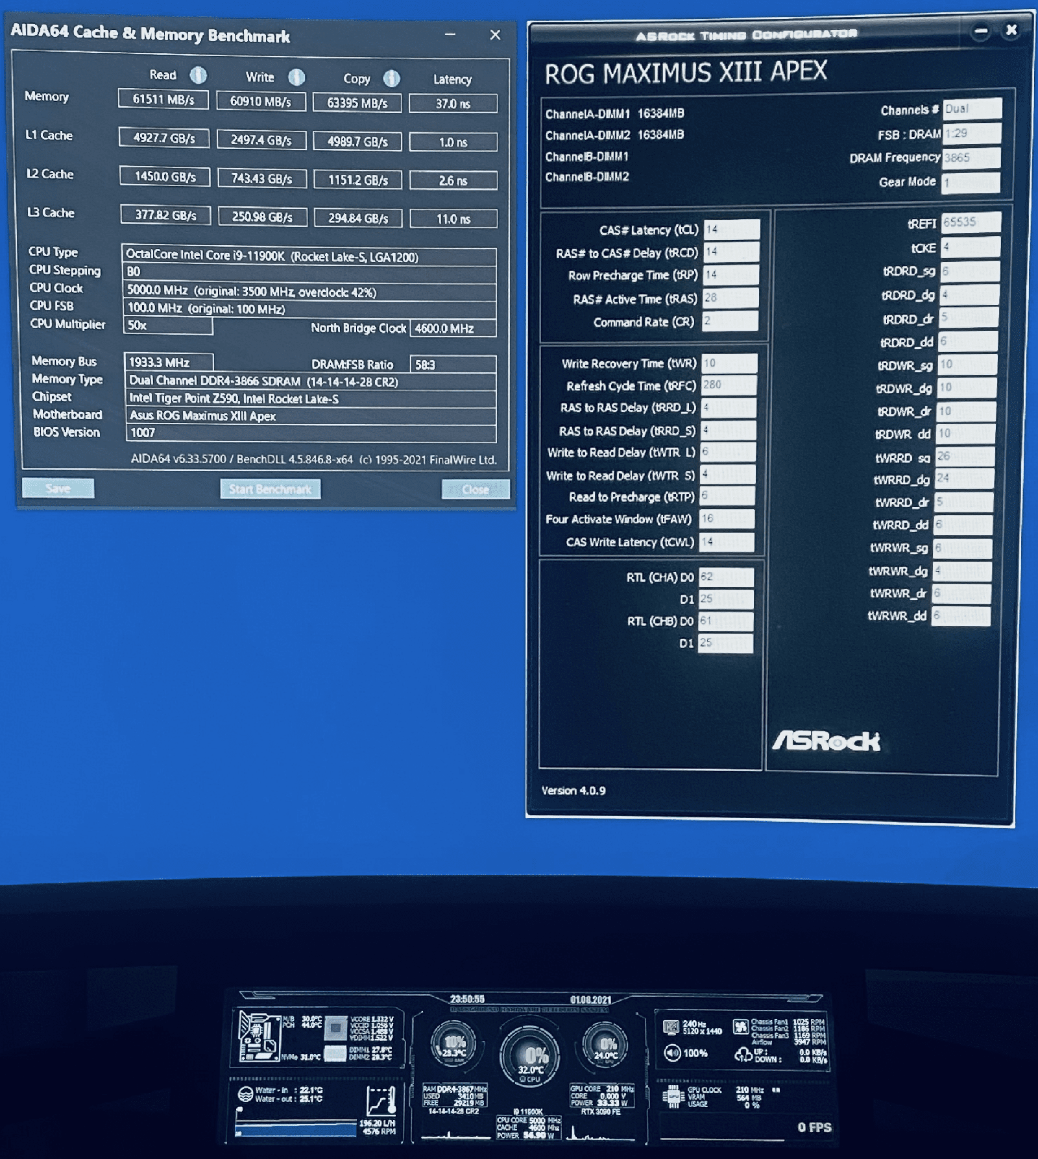Viewport: 1038px width, 1159px height.
Task: Select the Channels # field showing Dual
Action: point(972,109)
